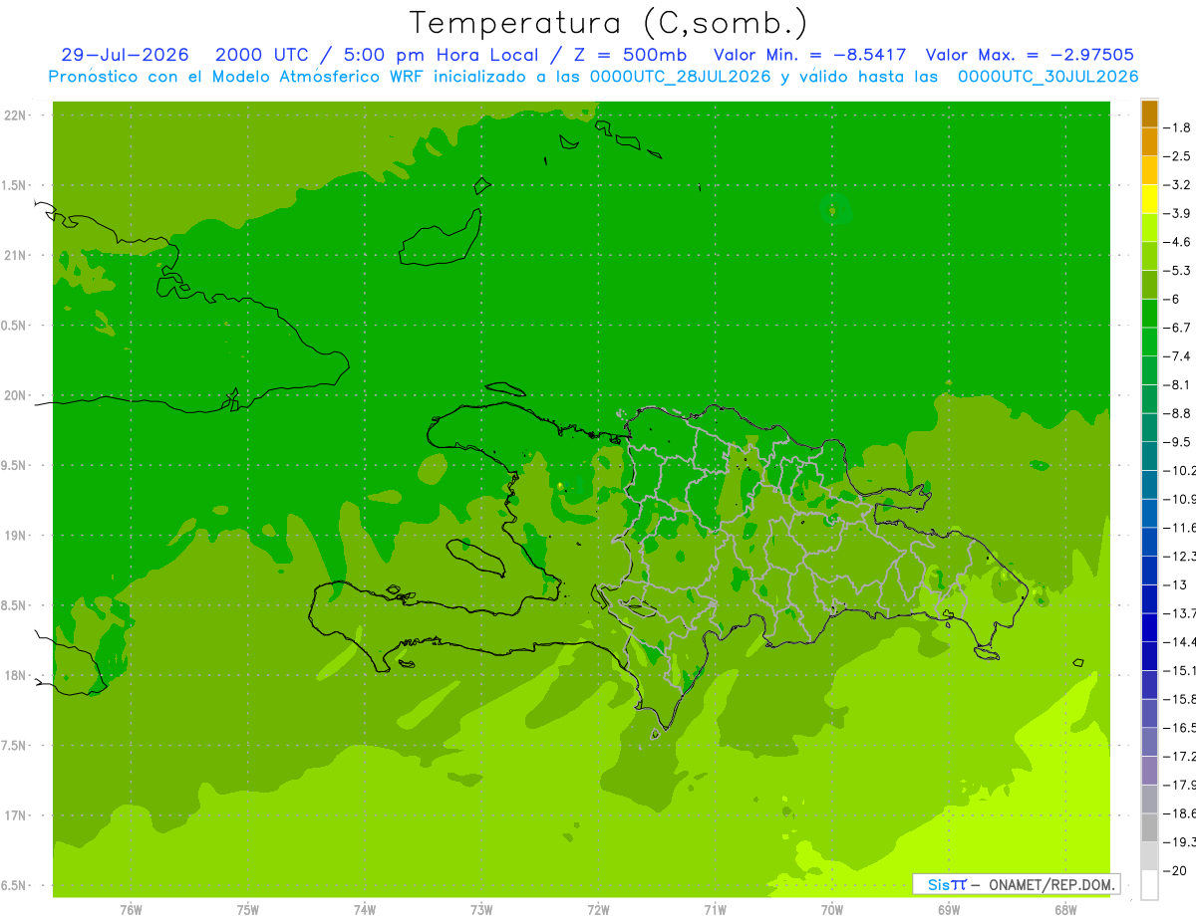Click the "-3.9" colorbar value
Screen dimensions: 1196x923
[1178, 213]
